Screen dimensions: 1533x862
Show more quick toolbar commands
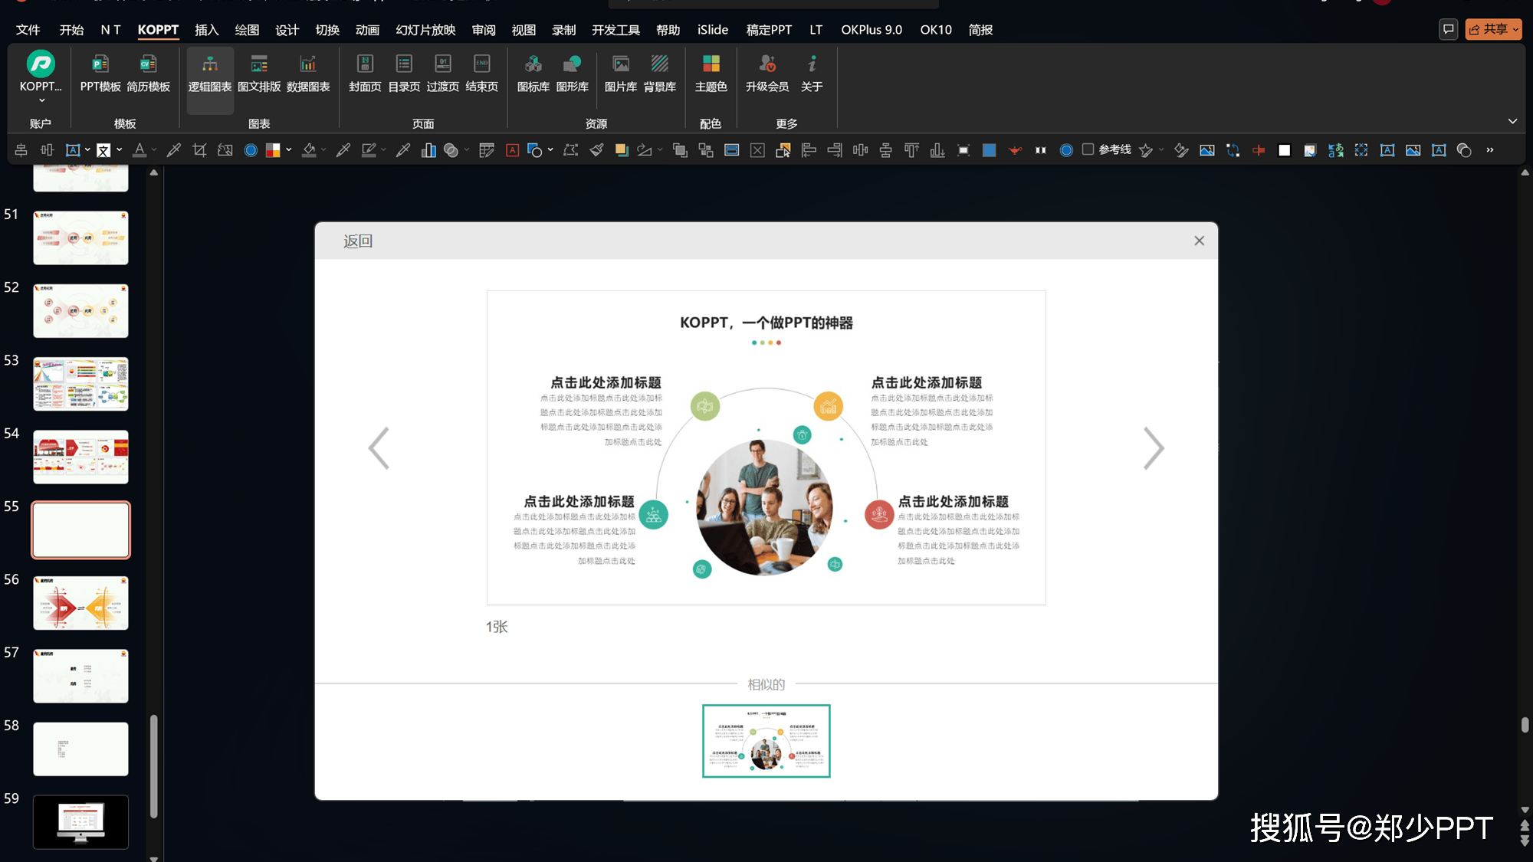tap(1490, 150)
